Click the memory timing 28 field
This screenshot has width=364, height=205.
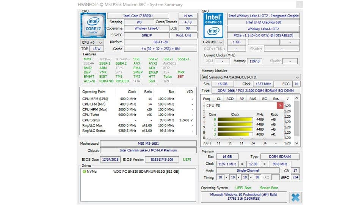pos(257,177)
